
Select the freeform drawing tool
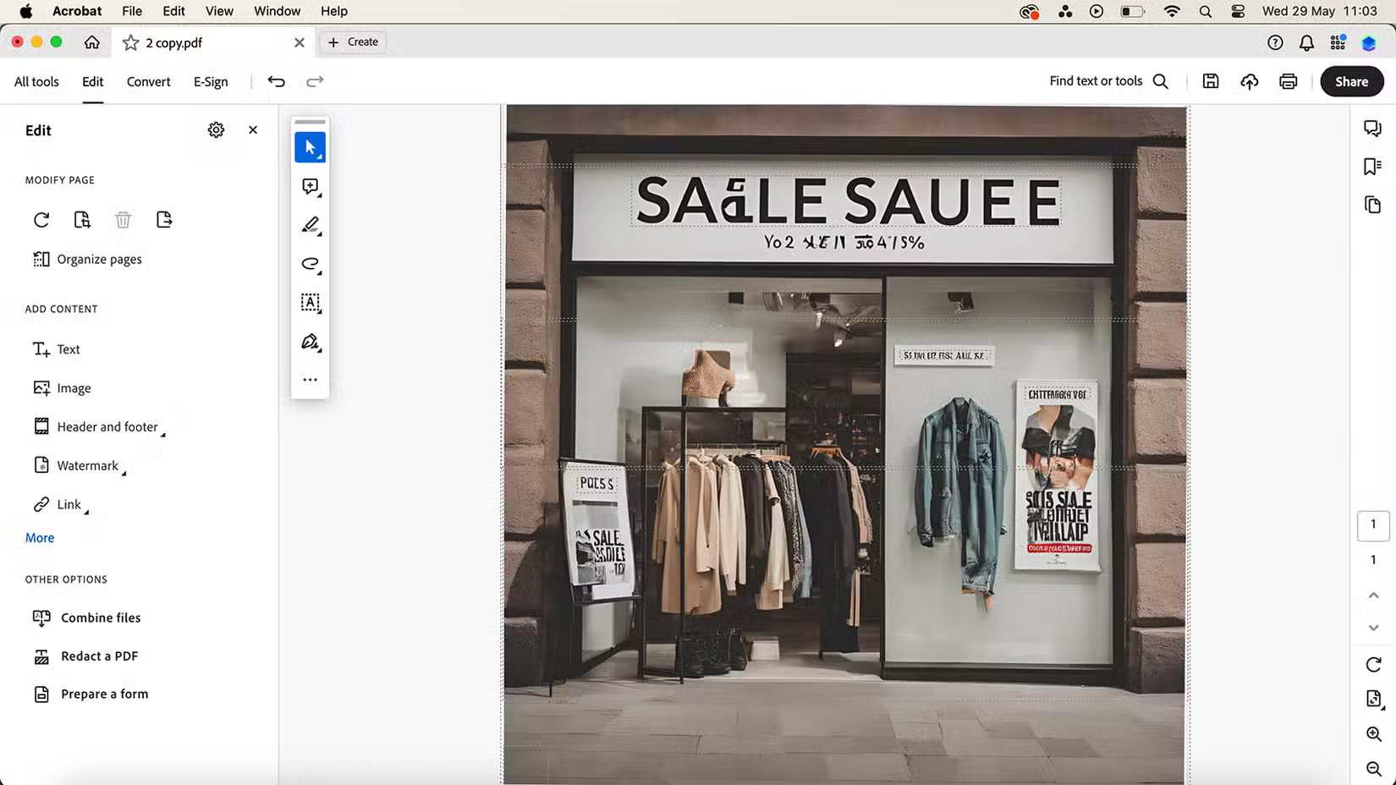pos(310,264)
